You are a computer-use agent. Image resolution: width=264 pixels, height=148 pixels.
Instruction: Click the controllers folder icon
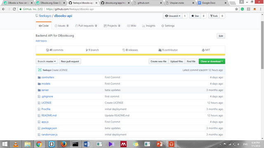[x=39, y=77]
